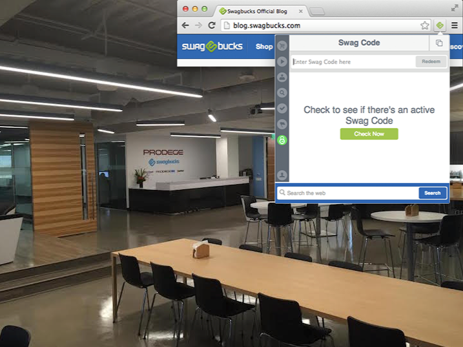Viewport: 463px width, 347px height.
Task: Close the Swagbucks Official Blog tab
Action: (301, 11)
